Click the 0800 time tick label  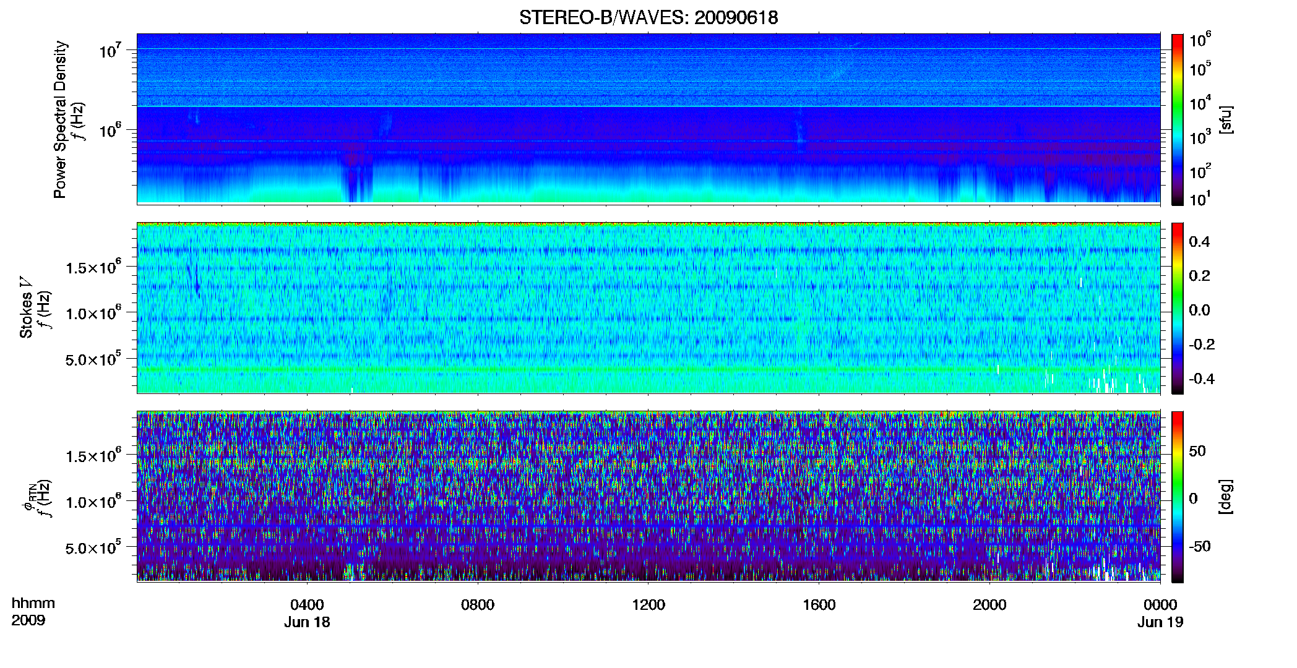click(x=478, y=605)
